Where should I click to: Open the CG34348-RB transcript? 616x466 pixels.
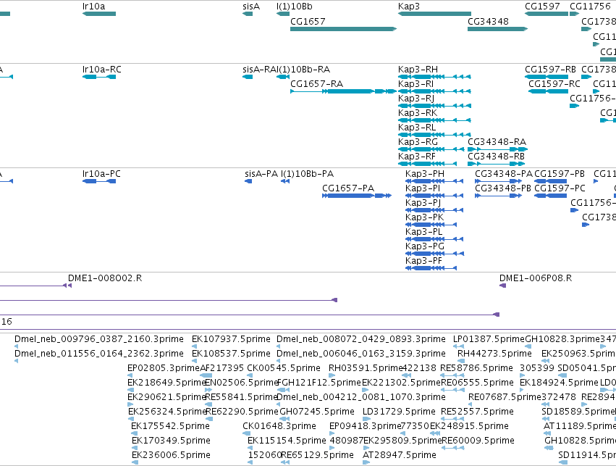click(x=497, y=164)
